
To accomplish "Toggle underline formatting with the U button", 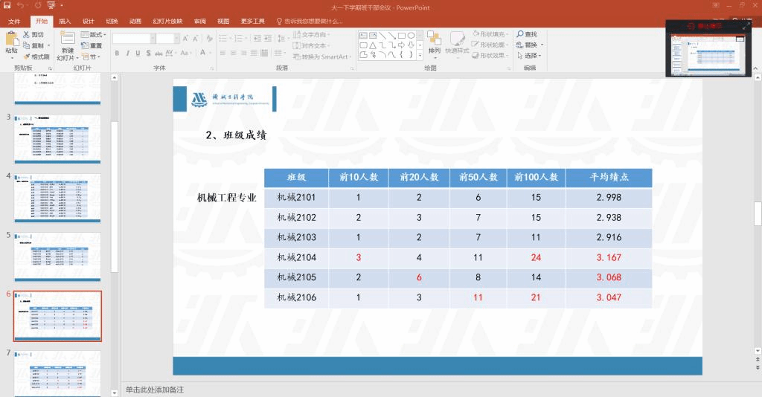I will pyautogui.click(x=138, y=54).
